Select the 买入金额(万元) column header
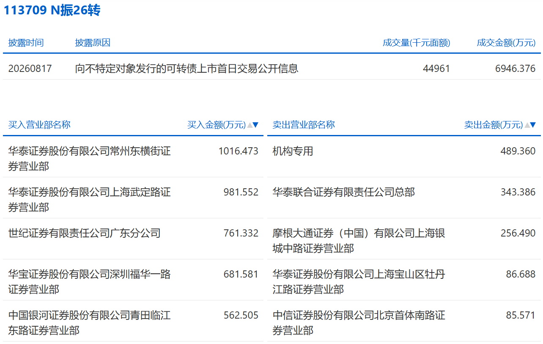543x344 pixels. click(217, 125)
